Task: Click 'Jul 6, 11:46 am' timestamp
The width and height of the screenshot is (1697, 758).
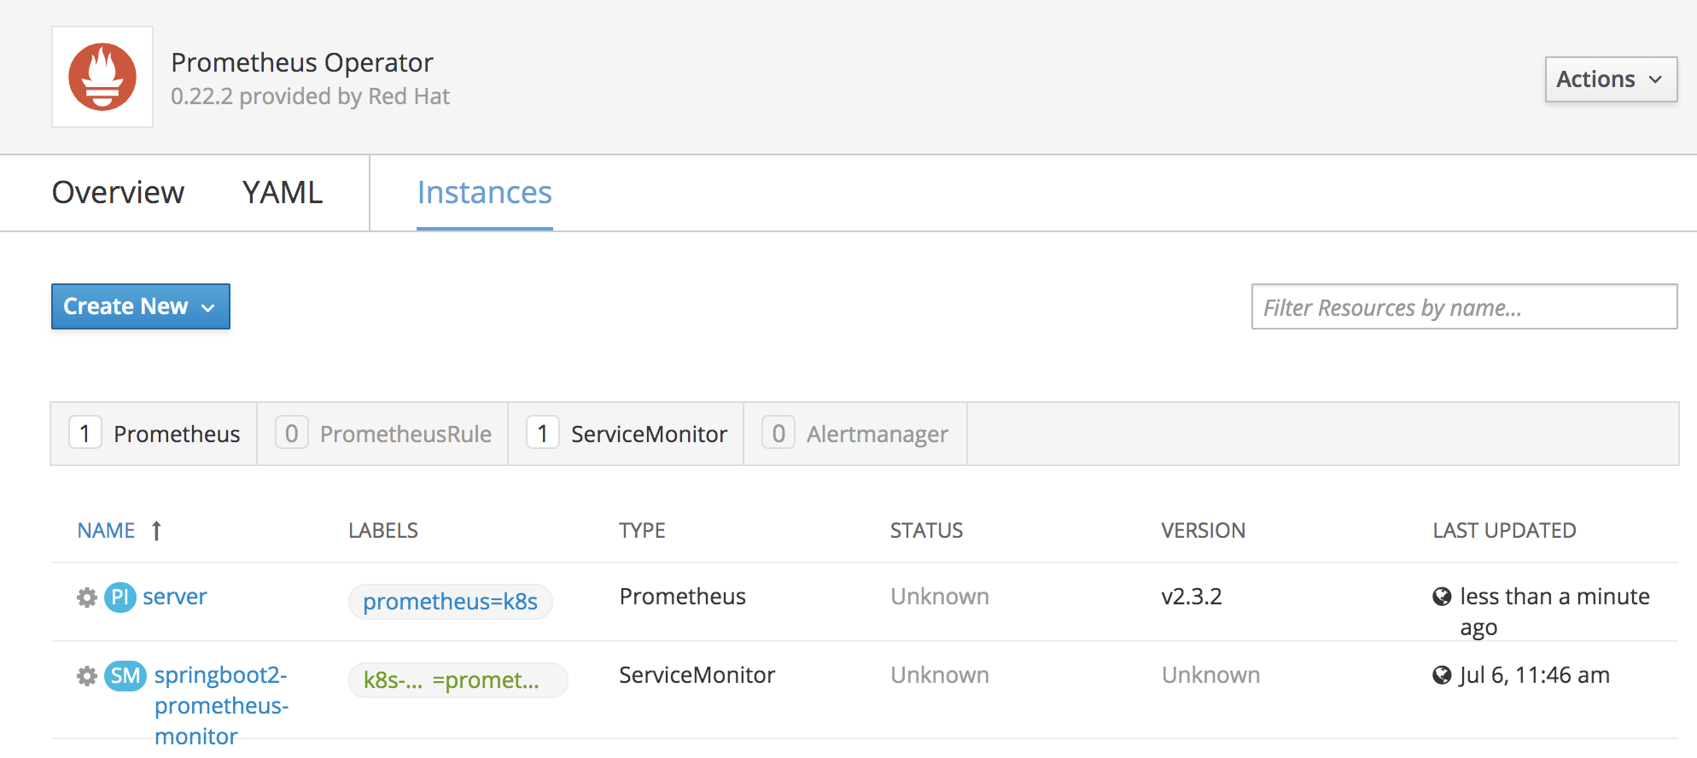Action: 1535,675
